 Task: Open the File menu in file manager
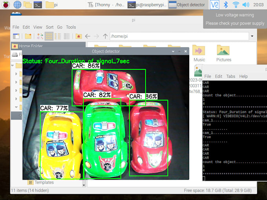pos(16,27)
